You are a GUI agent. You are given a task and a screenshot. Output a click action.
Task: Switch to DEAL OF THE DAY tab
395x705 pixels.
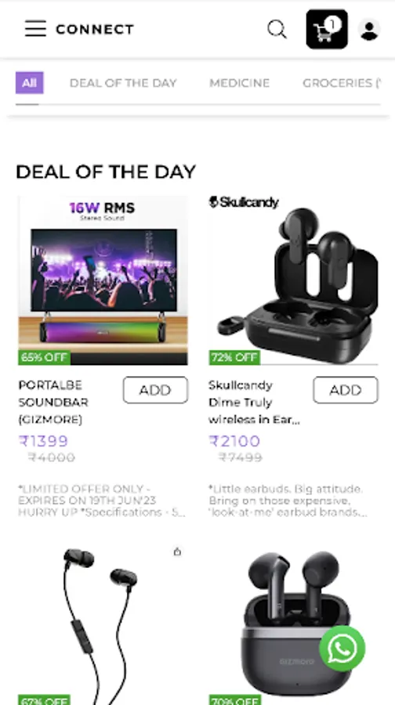[123, 83]
